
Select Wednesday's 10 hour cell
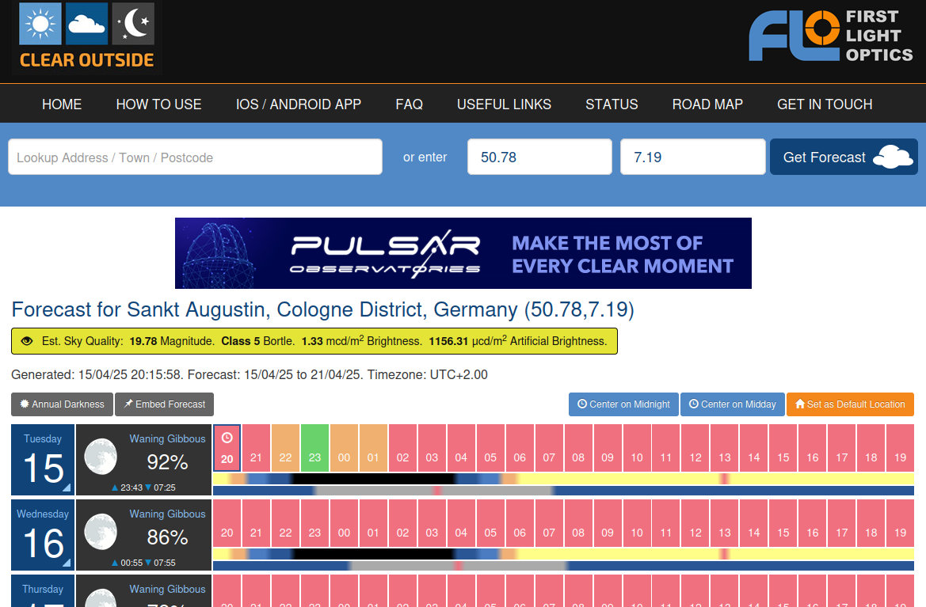tap(637, 523)
